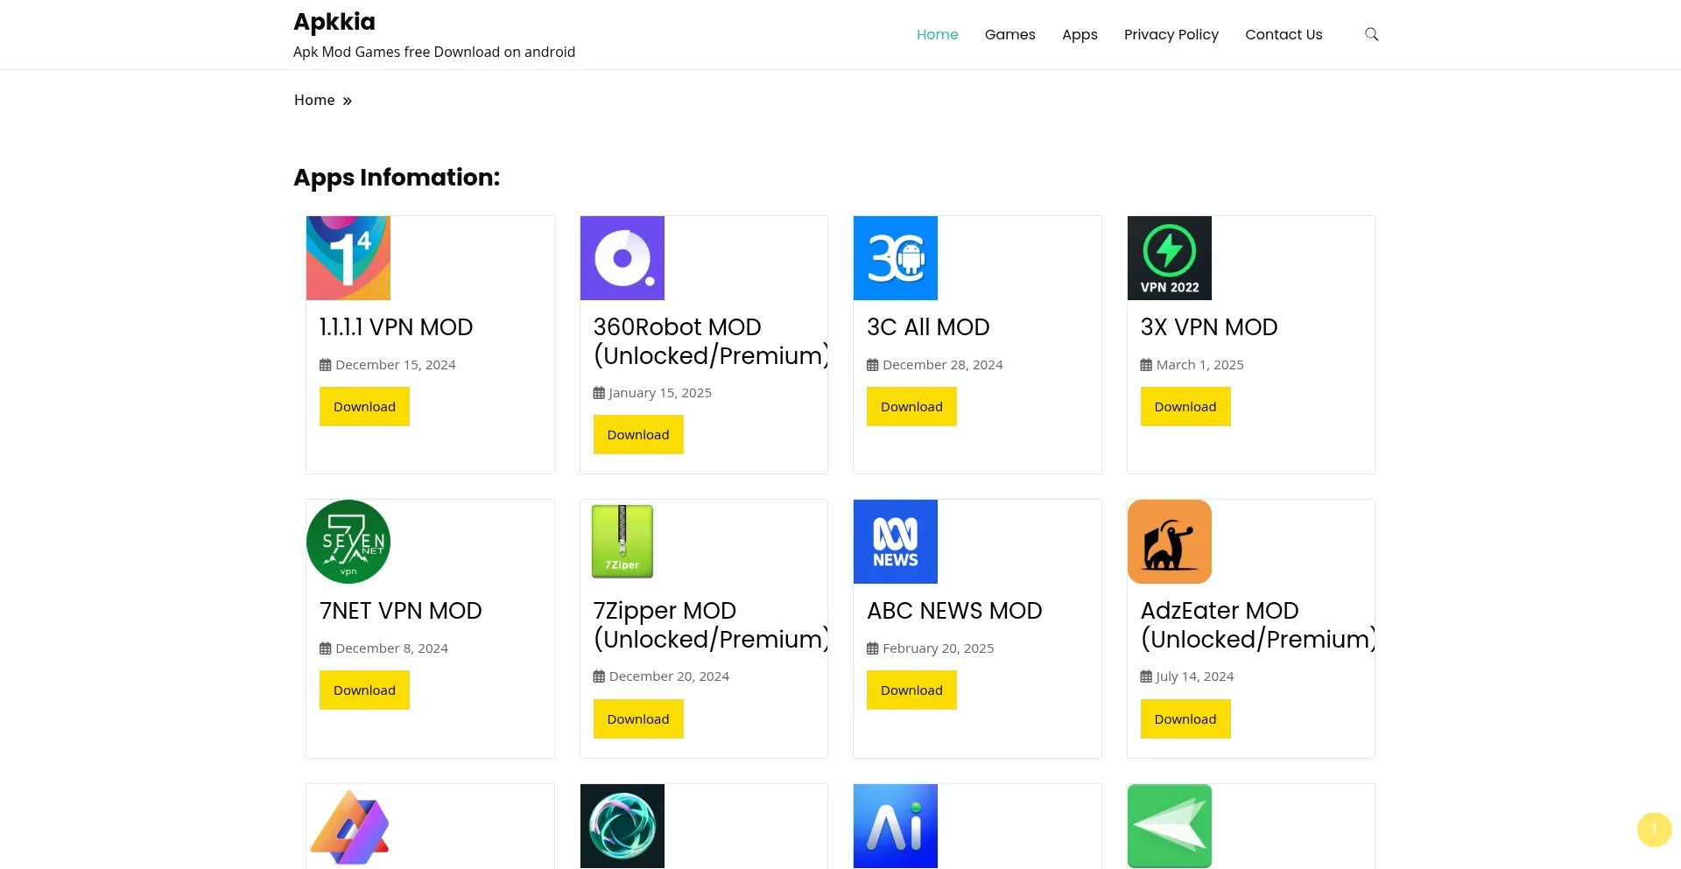
Task: Click the Apps Infomation heading
Action: click(397, 178)
